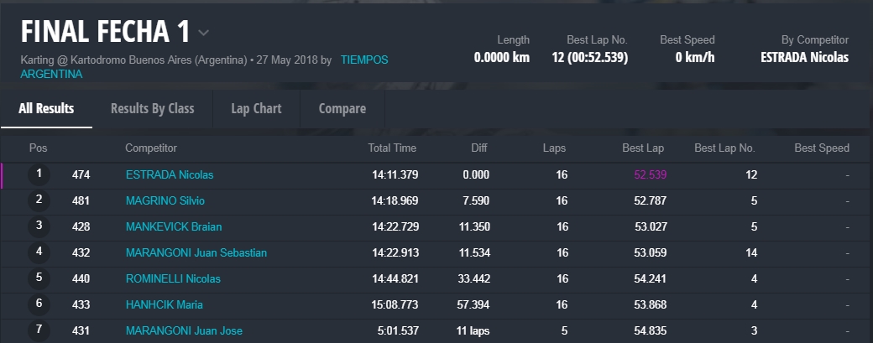The height and width of the screenshot is (343, 873).
Task: Click ESTRADA Nicolas in the header summary
Action: [803, 58]
